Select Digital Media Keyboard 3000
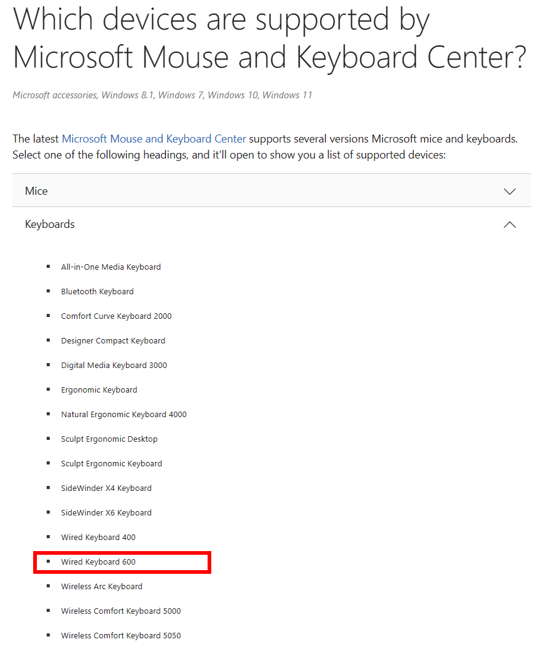The image size is (546, 650). (x=114, y=365)
